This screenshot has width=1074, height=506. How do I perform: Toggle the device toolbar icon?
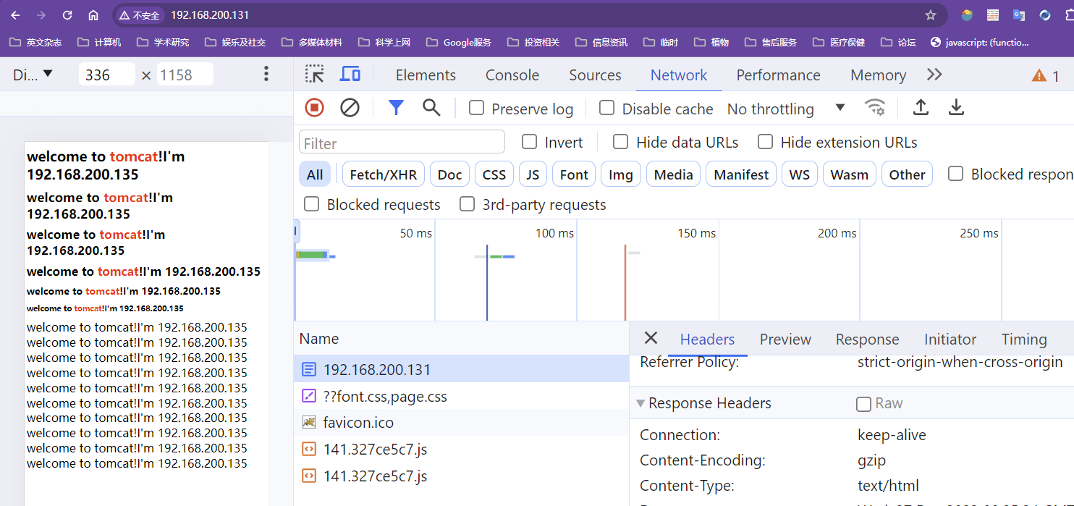350,74
